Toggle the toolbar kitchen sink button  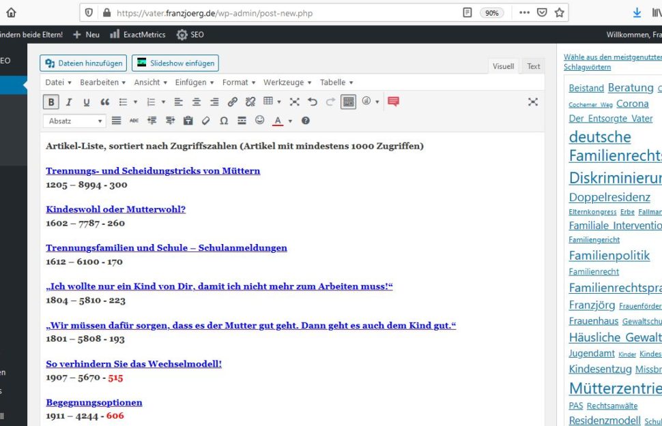click(348, 102)
